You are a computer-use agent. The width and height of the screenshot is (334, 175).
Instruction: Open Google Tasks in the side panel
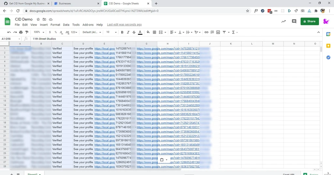(x=328, y=57)
